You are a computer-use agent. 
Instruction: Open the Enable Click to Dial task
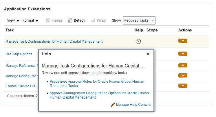[x=21, y=86]
